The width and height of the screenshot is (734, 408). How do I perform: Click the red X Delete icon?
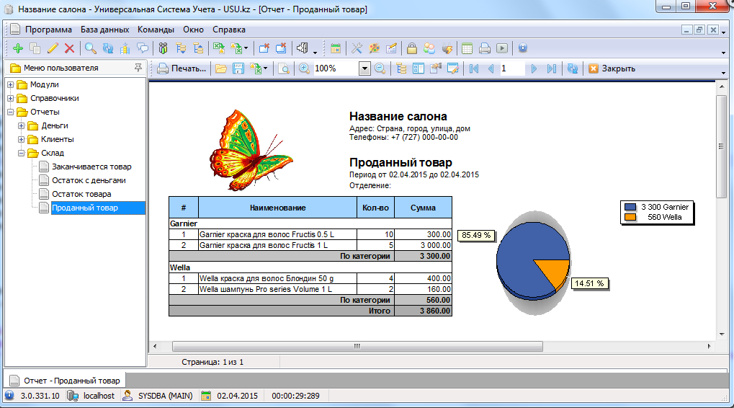[69, 48]
